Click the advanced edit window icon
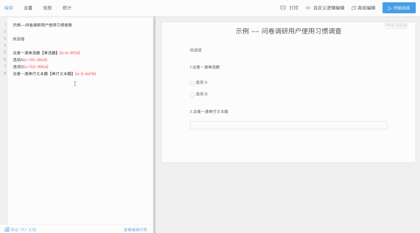The image size is (420, 233). pos(353,8)
